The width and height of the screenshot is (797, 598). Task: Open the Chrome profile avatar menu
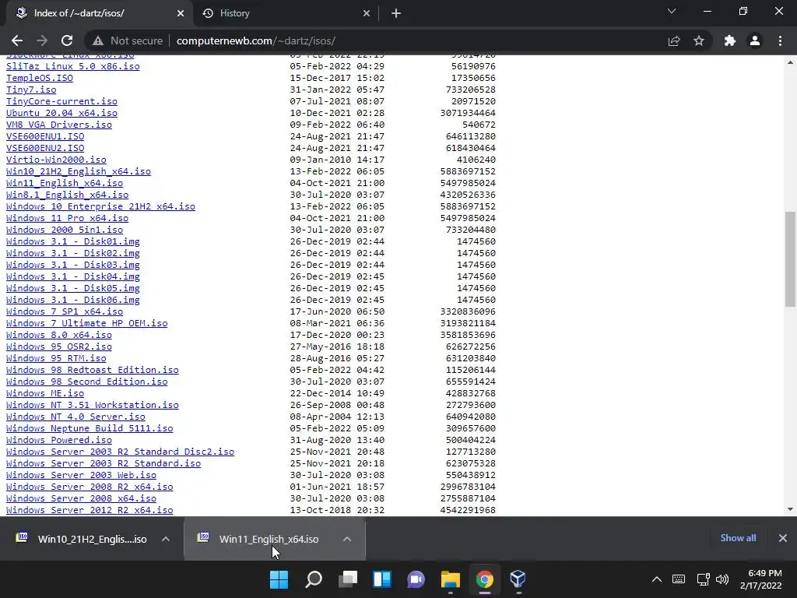(755, 40)
